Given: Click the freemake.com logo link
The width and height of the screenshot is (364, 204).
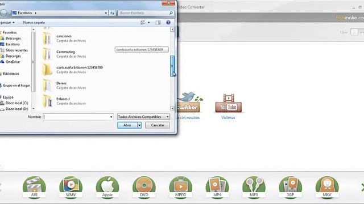Looking at the screenshot, I should [x=350, y=18].
